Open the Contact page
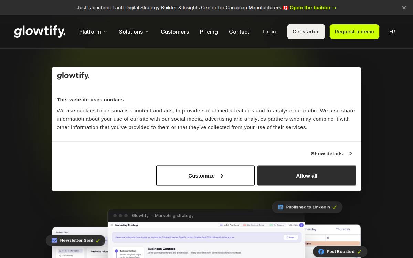 (x=239, y=32)
